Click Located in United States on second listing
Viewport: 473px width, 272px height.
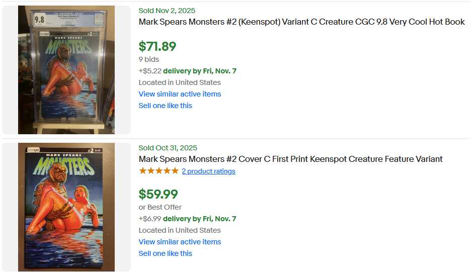click(180, 230)
